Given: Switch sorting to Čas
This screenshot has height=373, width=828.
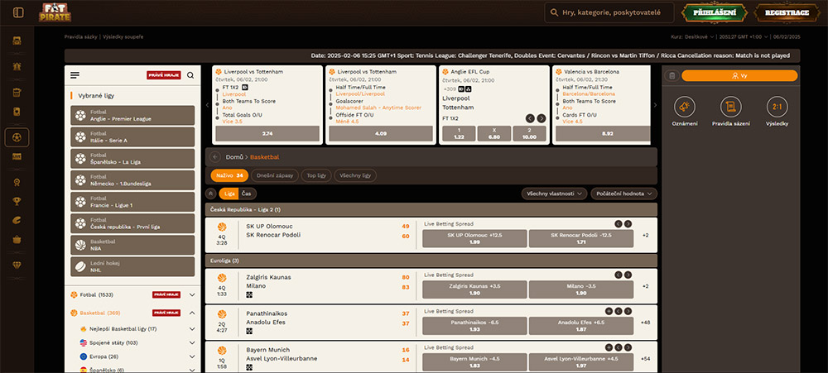Looking at the screenshot, I should pos(247,193).
